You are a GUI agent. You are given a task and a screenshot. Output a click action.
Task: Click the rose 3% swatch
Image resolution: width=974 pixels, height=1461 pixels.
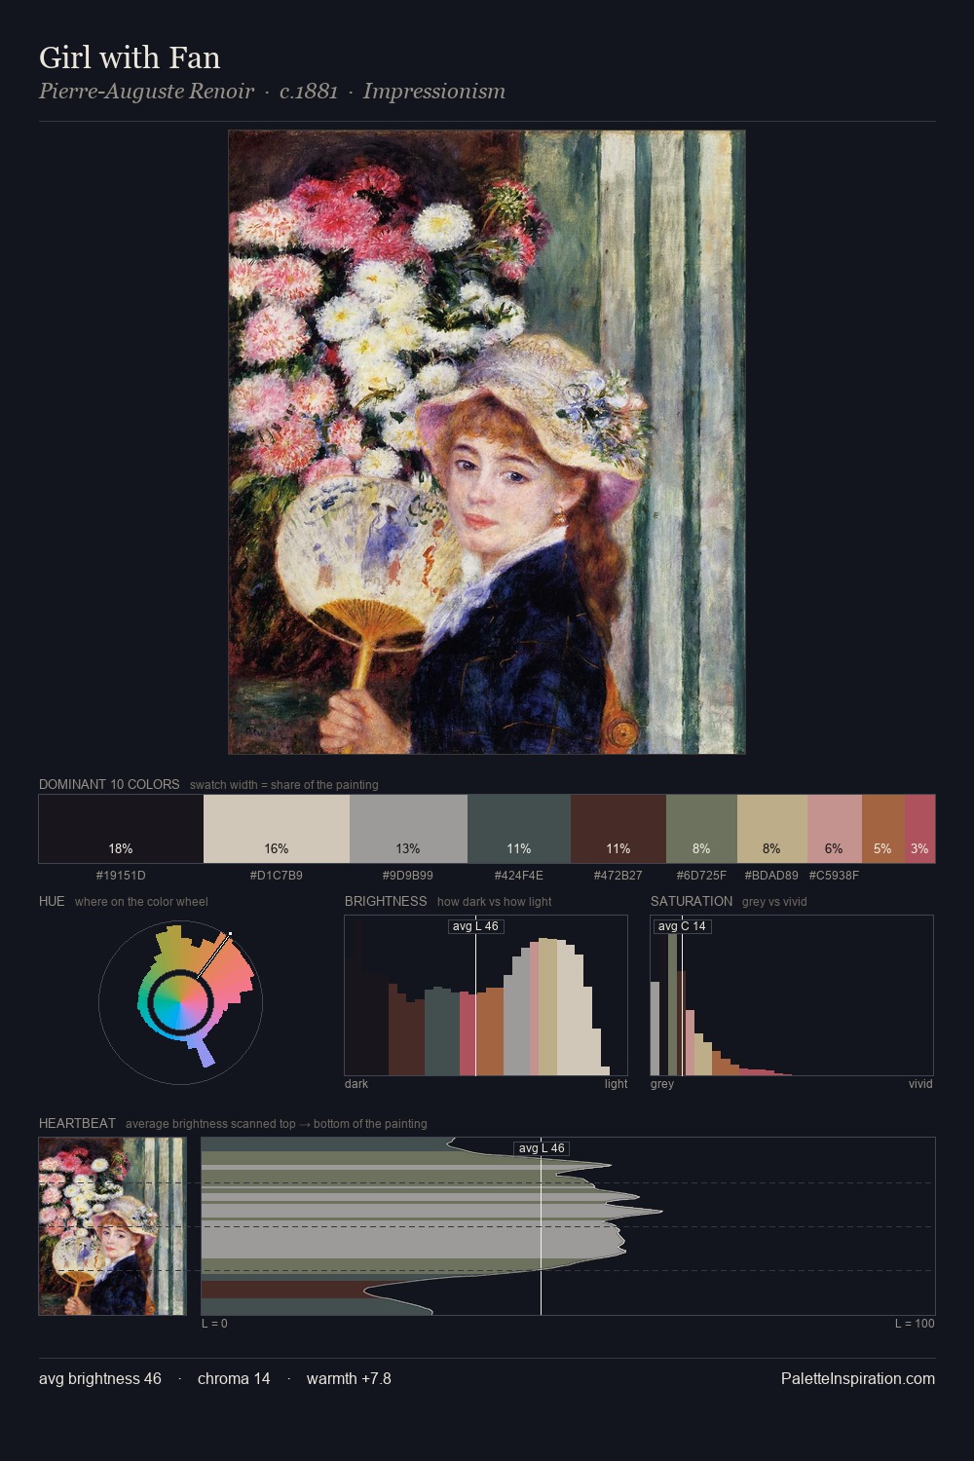point(919,829)
